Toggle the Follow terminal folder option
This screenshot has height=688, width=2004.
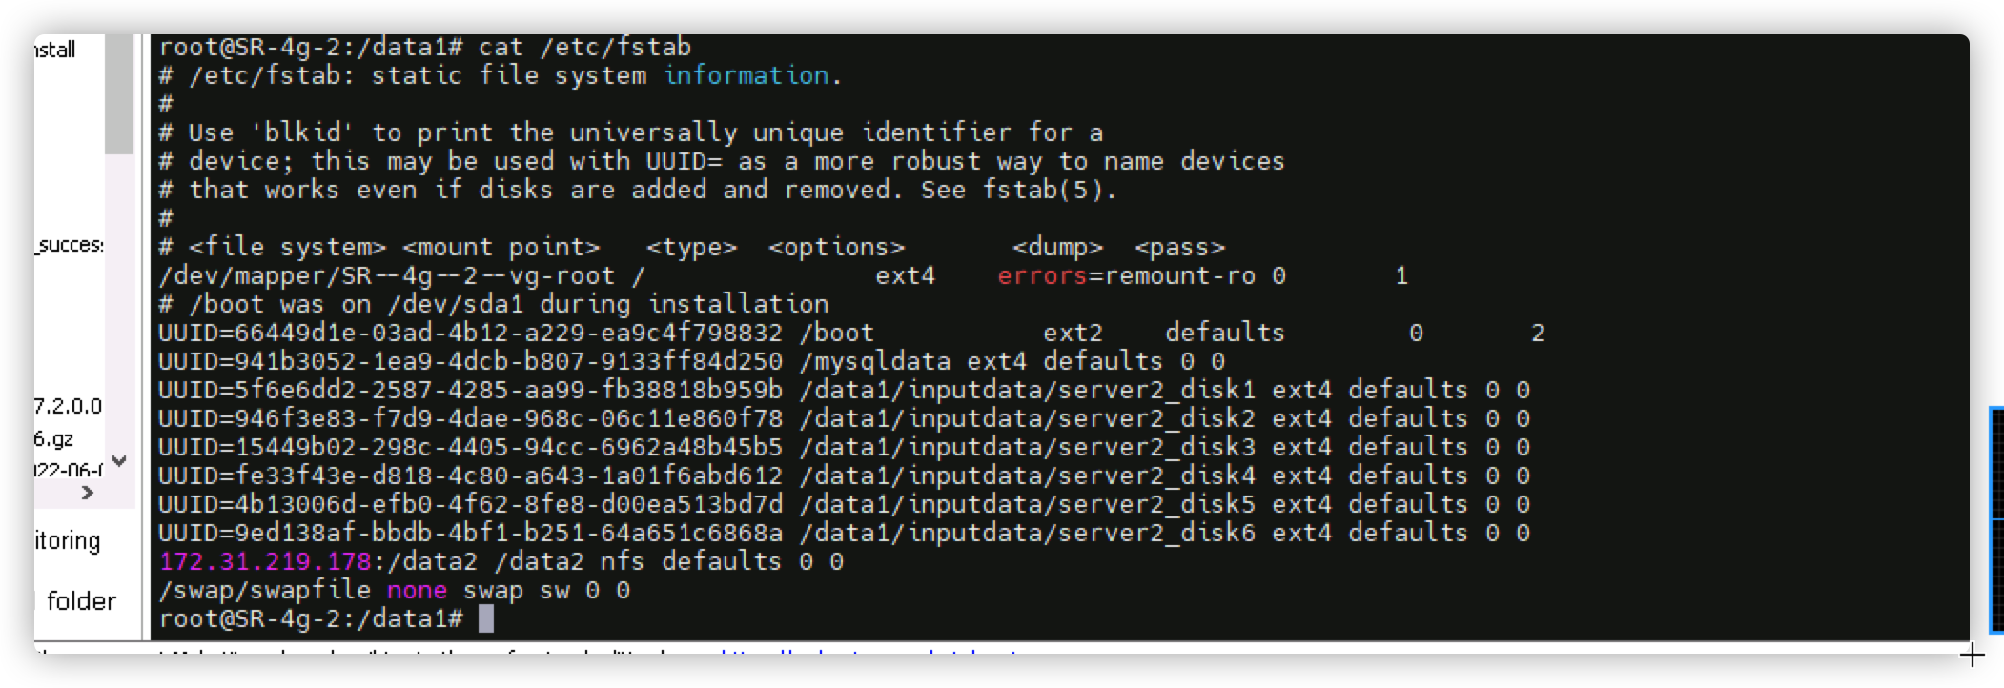coord(81,601)
